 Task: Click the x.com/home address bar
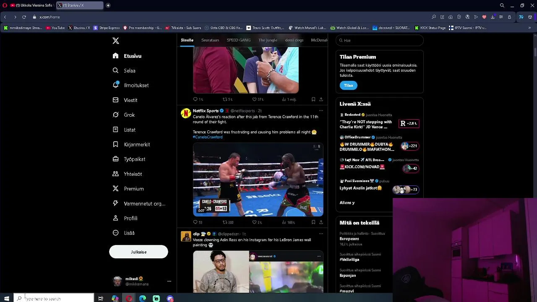point(50,17)
